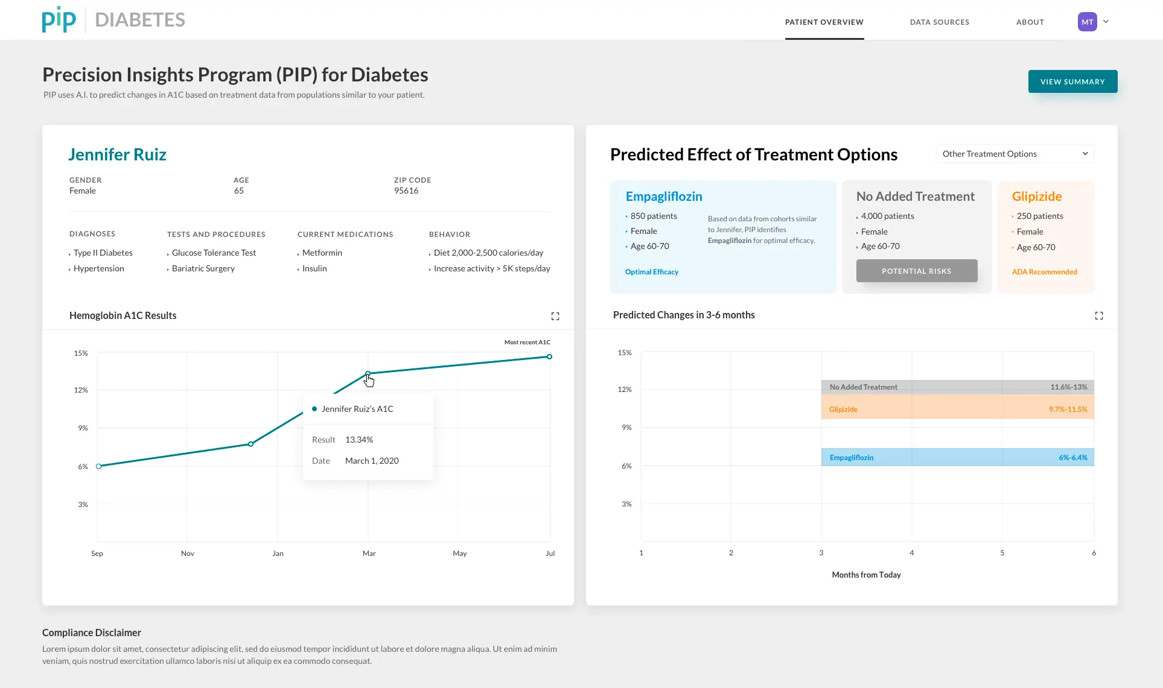
Task: Click the first A1C data point at 6%
Action: tap(99, 466)
